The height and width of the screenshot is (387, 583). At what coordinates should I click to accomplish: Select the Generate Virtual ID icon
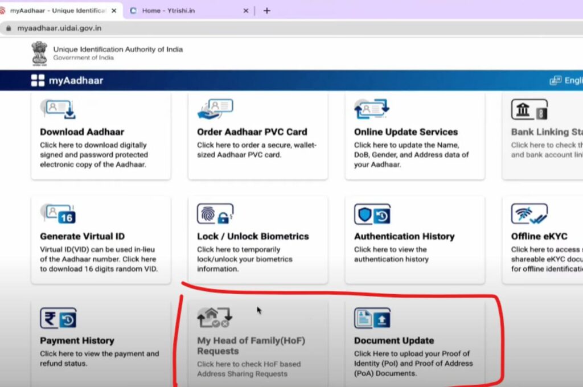(x=57, y=213)
